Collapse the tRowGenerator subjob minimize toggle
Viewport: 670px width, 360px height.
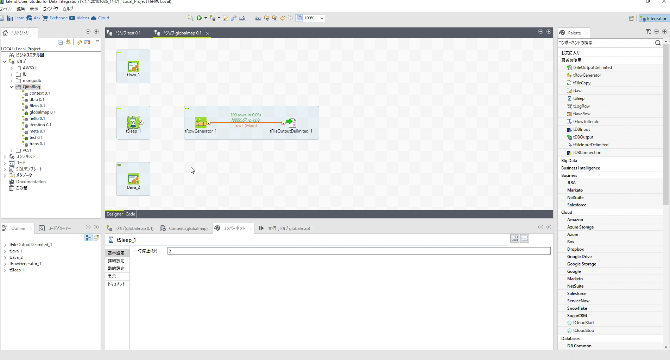(x=187, y=109)
